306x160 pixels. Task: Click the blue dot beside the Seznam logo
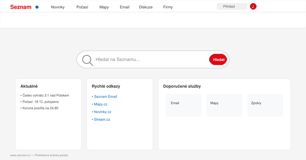click(37, 7)
